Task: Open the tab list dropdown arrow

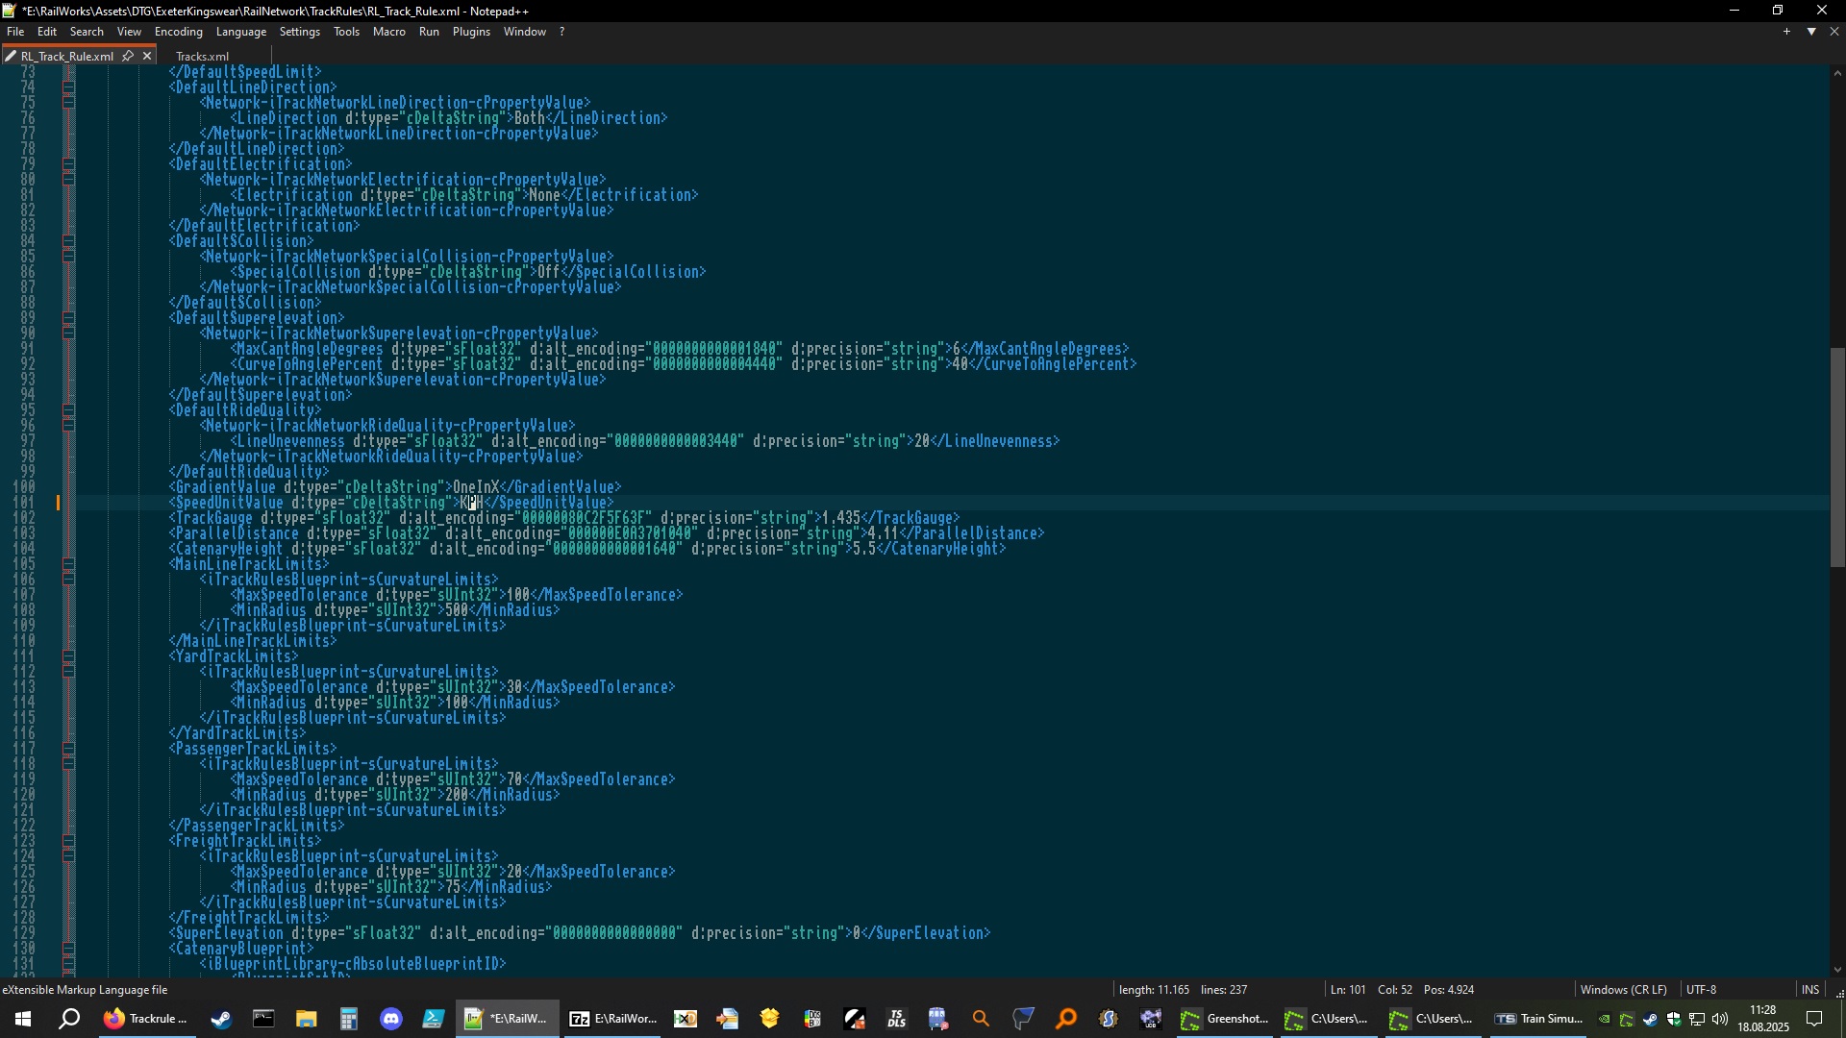Action: (x=1811, y=32)
